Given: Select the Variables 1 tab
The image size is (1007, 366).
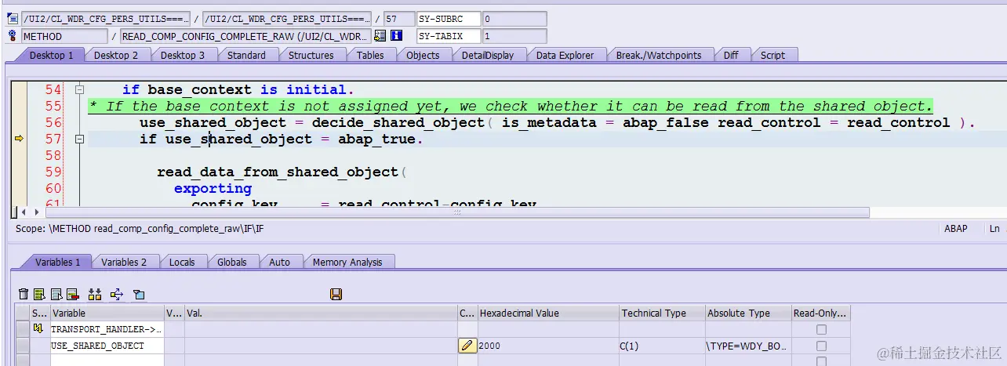Looking at the screenshot, I should click(x=57, y=262).
